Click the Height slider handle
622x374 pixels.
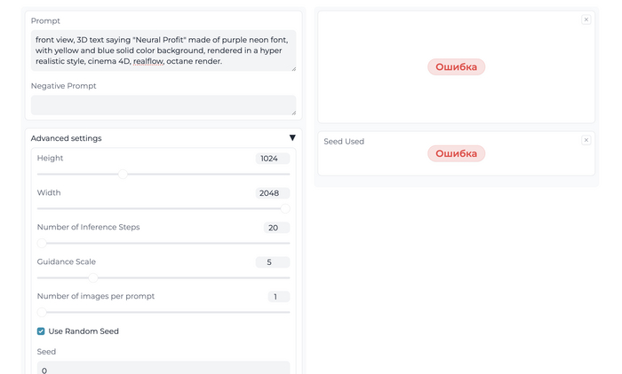tap(124, 175)
